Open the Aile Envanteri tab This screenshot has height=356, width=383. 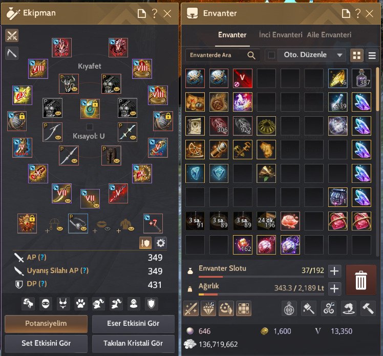329,35
